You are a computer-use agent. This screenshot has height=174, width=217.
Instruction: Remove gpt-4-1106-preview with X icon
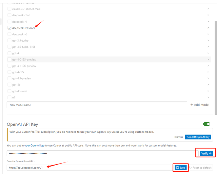[x=209, y=66]
